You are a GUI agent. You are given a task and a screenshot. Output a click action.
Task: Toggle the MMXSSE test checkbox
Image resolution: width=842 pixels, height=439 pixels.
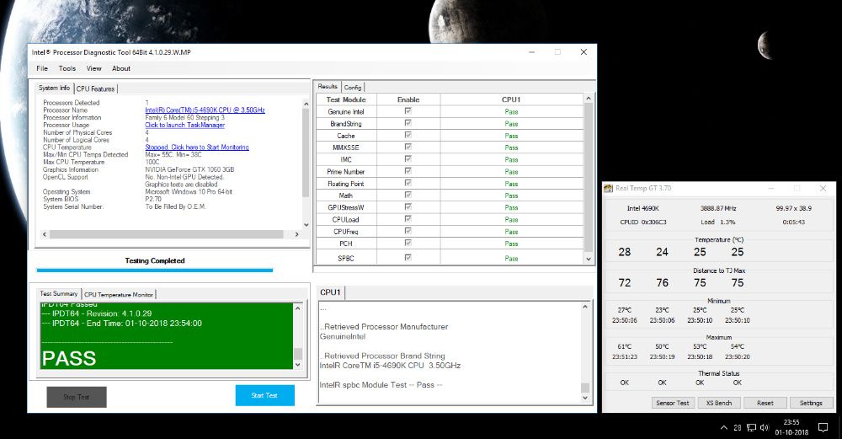pyautogui.click(x=408, y=147)
